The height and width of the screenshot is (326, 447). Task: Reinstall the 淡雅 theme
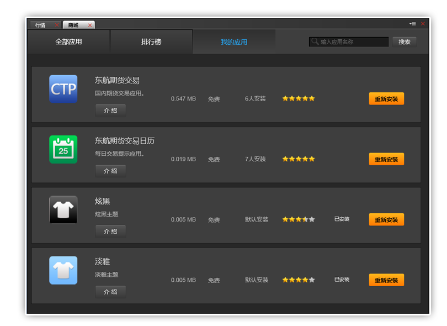click(x=386, y=280)
